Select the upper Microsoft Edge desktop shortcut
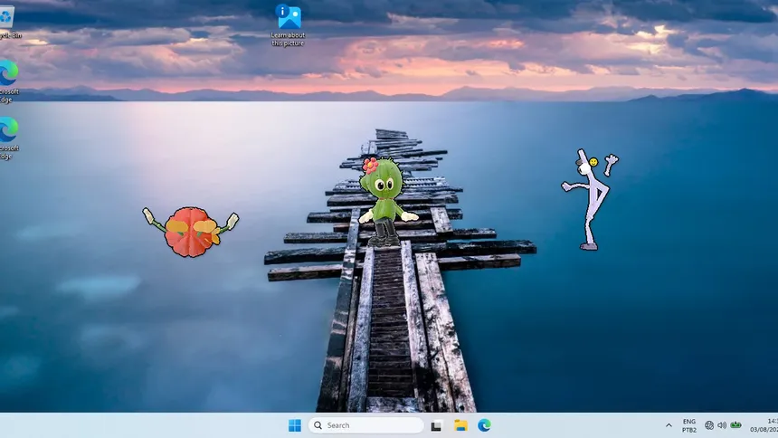Viewport: 778px width, 438px height. pyautogui.click(x=8, y=81)
